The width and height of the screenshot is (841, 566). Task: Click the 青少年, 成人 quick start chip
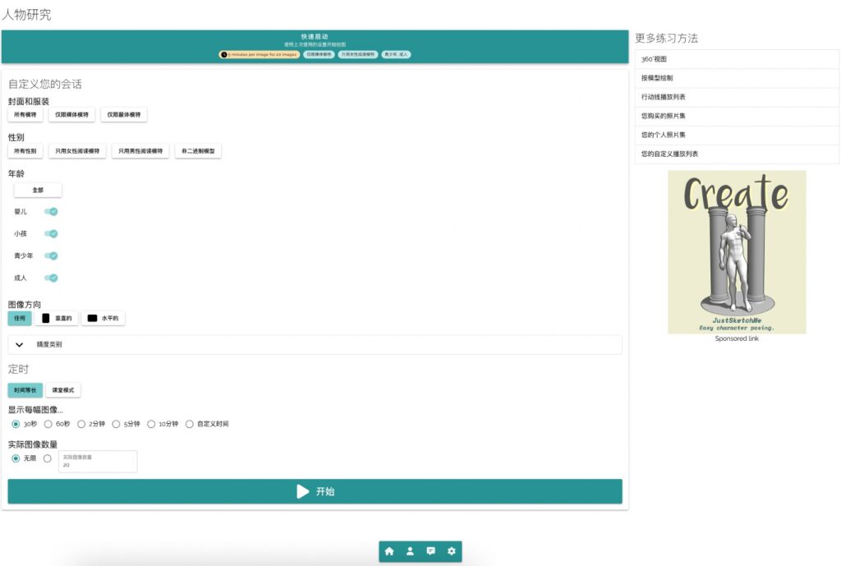point(397,54)
